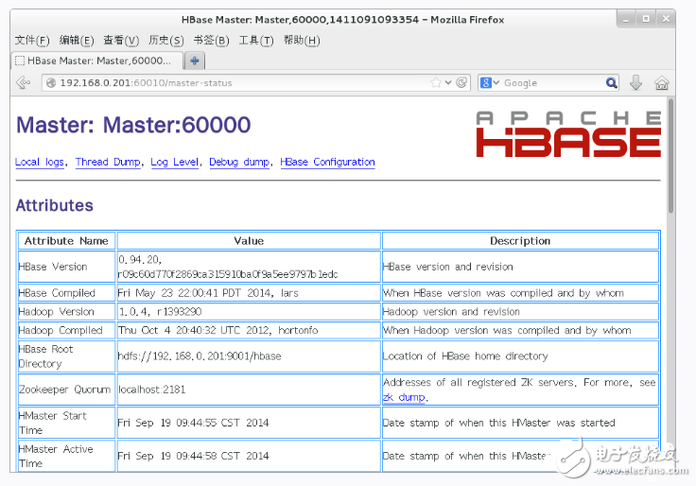This screenshot has width=696, height=486.
Task: Click the 'Fri Sep 19 09:44:55 CST 2014' cell
Action: [249, 423]
